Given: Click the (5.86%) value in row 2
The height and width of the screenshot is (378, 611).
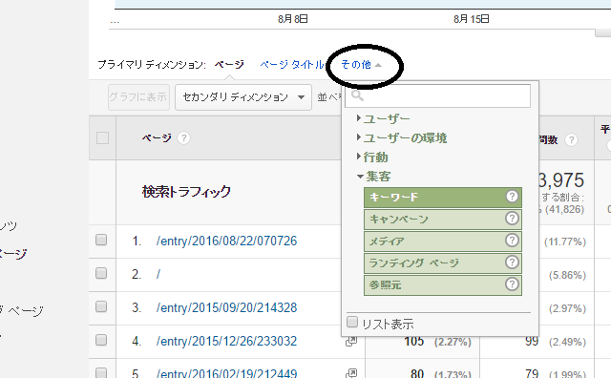Looking at the screenshot, I should pyautogui.click(x=567, y=276).
